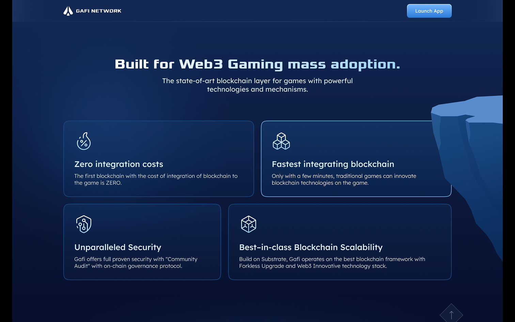
Task: Click the stacked cubes icon for Fastest integrating blockchain
Action: point(281,141)
